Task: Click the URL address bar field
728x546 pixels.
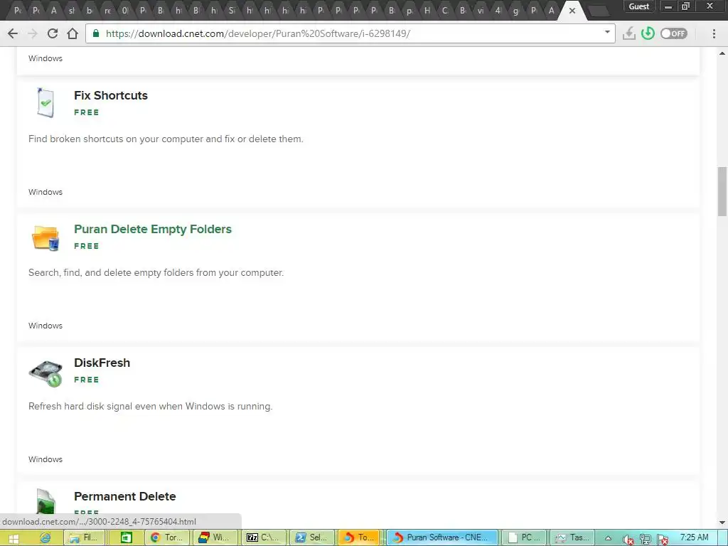Action: click(350, 33)
